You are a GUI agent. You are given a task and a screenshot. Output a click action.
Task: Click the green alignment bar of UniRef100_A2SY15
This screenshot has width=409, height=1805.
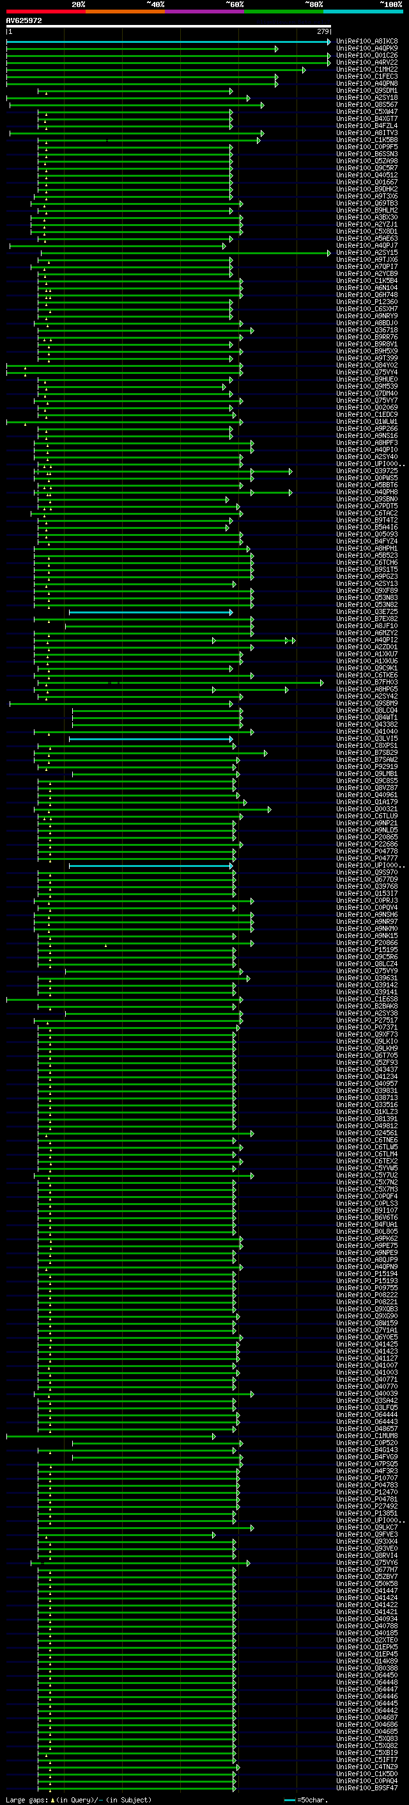(x=185, y=254)
